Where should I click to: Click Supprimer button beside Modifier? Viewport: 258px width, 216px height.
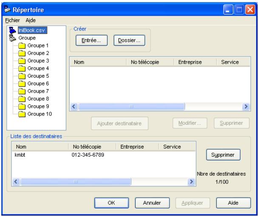click(232, 123)
